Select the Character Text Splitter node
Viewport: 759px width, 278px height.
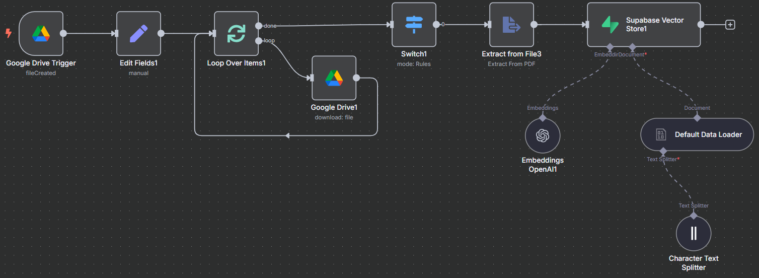tap(694, 233)
